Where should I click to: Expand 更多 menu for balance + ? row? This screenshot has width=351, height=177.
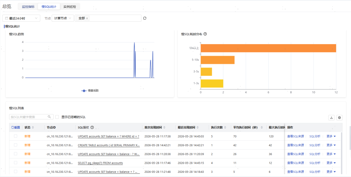(331, 171)
